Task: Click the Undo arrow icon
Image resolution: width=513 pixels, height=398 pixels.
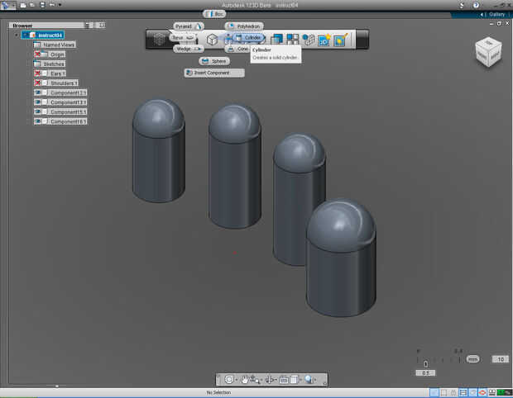Action: tap(51, 5)
